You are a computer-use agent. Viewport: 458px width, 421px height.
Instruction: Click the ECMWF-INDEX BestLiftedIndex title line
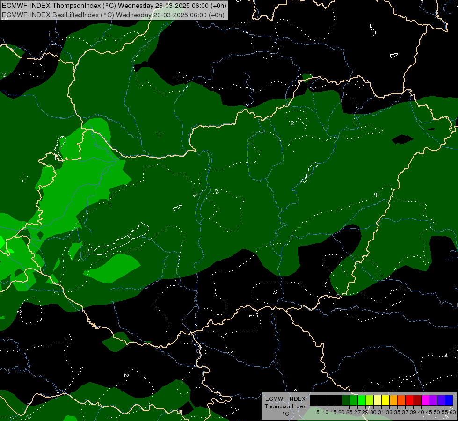coord(113,15)
